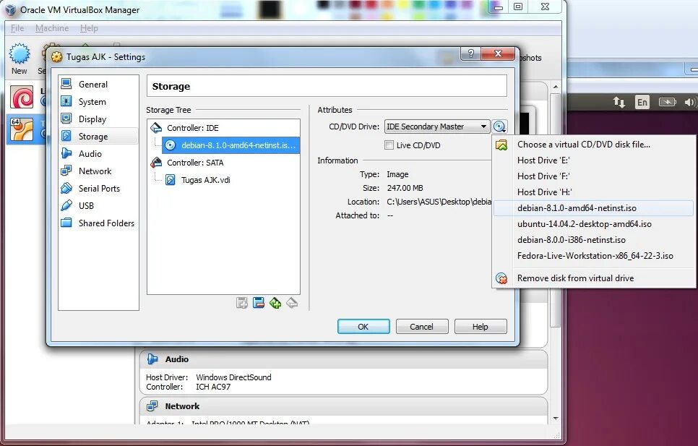Remove disk from virtual drive
Screen dimensions: 698x446
[594, 278]
